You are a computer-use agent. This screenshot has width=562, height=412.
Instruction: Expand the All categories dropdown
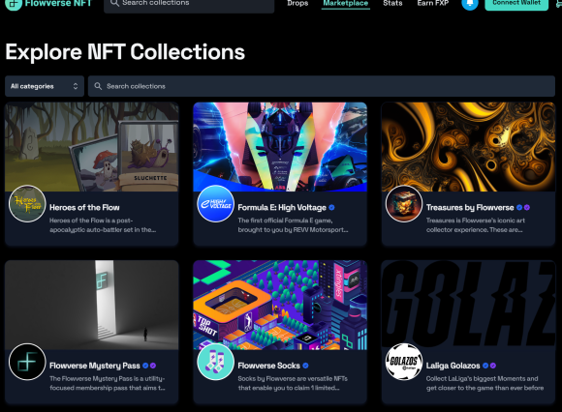(45, 86)
